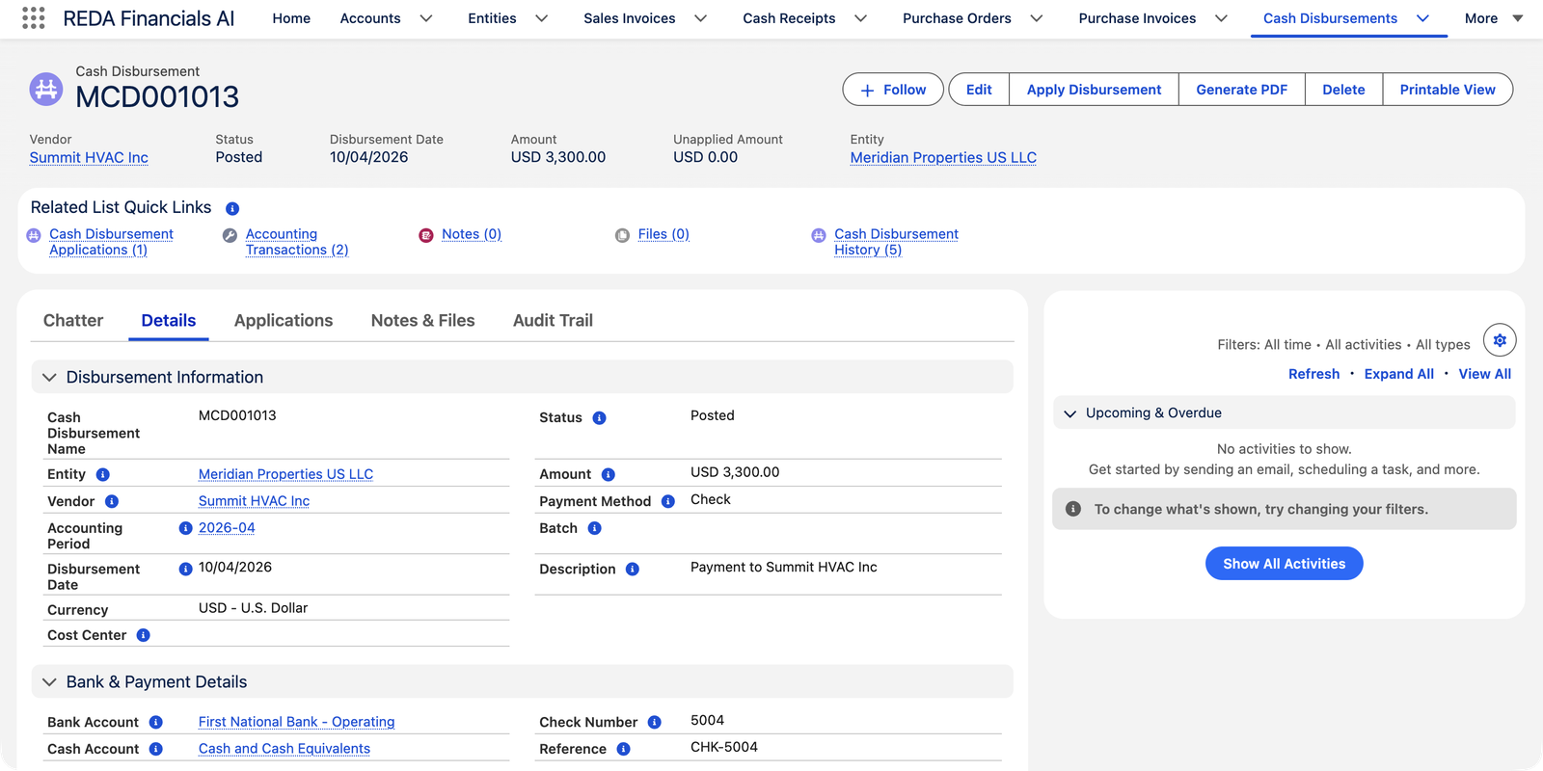Viewport: 1543px width, 771px height.
Task: Click the Apply Disbursement button
Action: pos(1094,90)
